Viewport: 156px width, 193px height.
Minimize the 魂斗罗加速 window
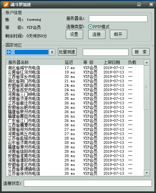click(x=139, y=4)
